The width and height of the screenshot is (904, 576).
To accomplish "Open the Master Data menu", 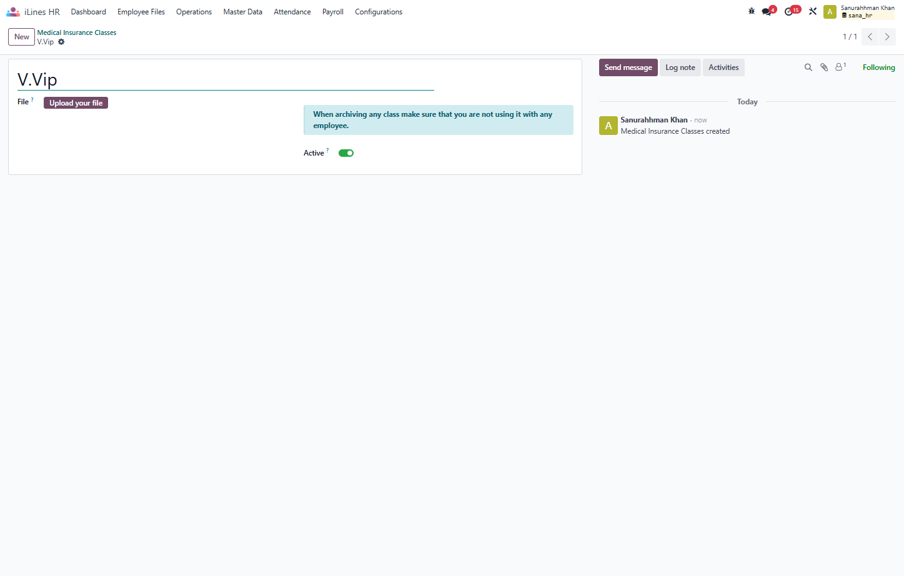I will pos(242,12).
